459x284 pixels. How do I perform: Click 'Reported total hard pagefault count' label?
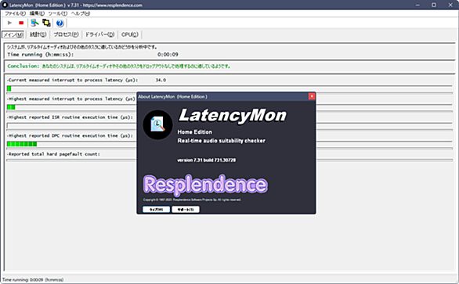coord(54,154)
